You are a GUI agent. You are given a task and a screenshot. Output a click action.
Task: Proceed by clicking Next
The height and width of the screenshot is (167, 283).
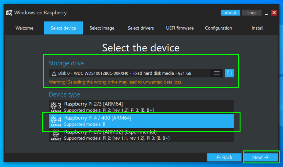point(260,157)
